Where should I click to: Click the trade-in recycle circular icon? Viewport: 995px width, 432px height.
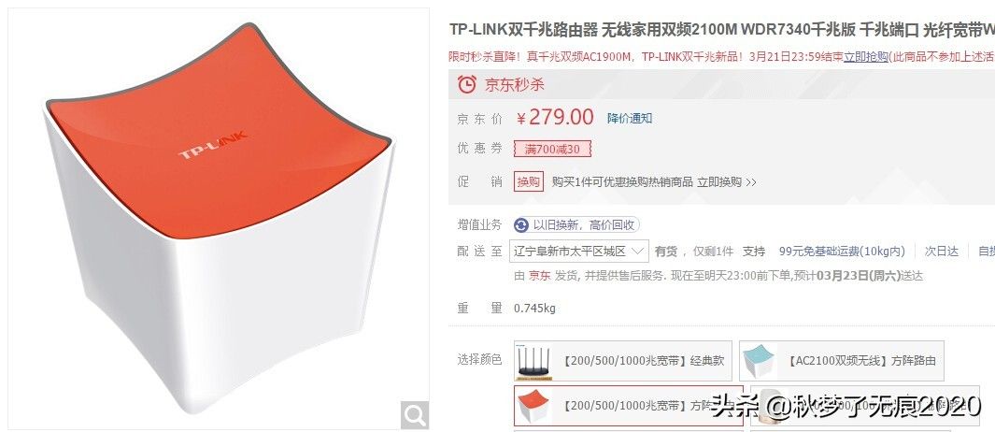tap(521, 225)
